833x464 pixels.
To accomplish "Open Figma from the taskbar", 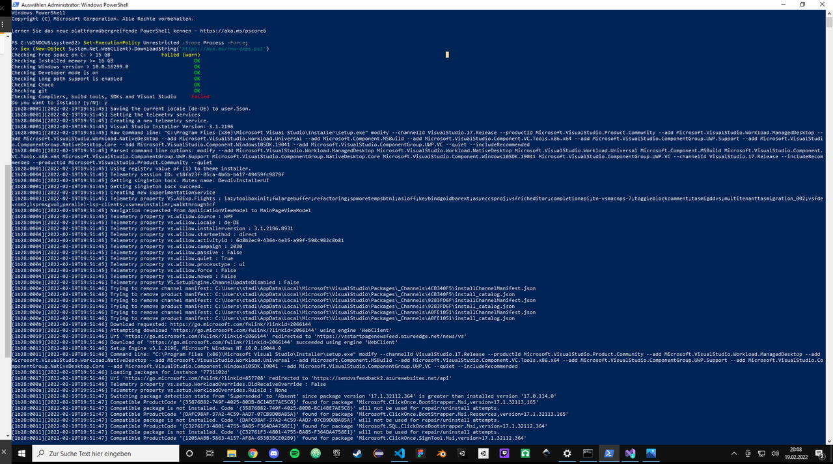I will [x=420, y=453].
